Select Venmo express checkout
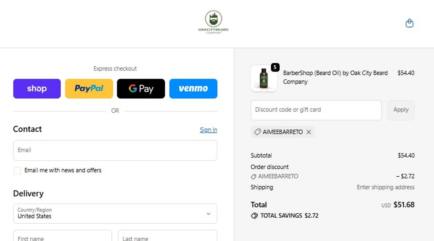434x241 pixels. [x=193, y=89]
